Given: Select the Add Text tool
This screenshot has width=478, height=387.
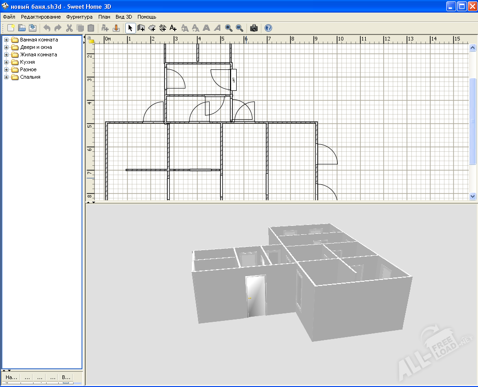Looking at the screenshot, I should [x=173, y=28].
